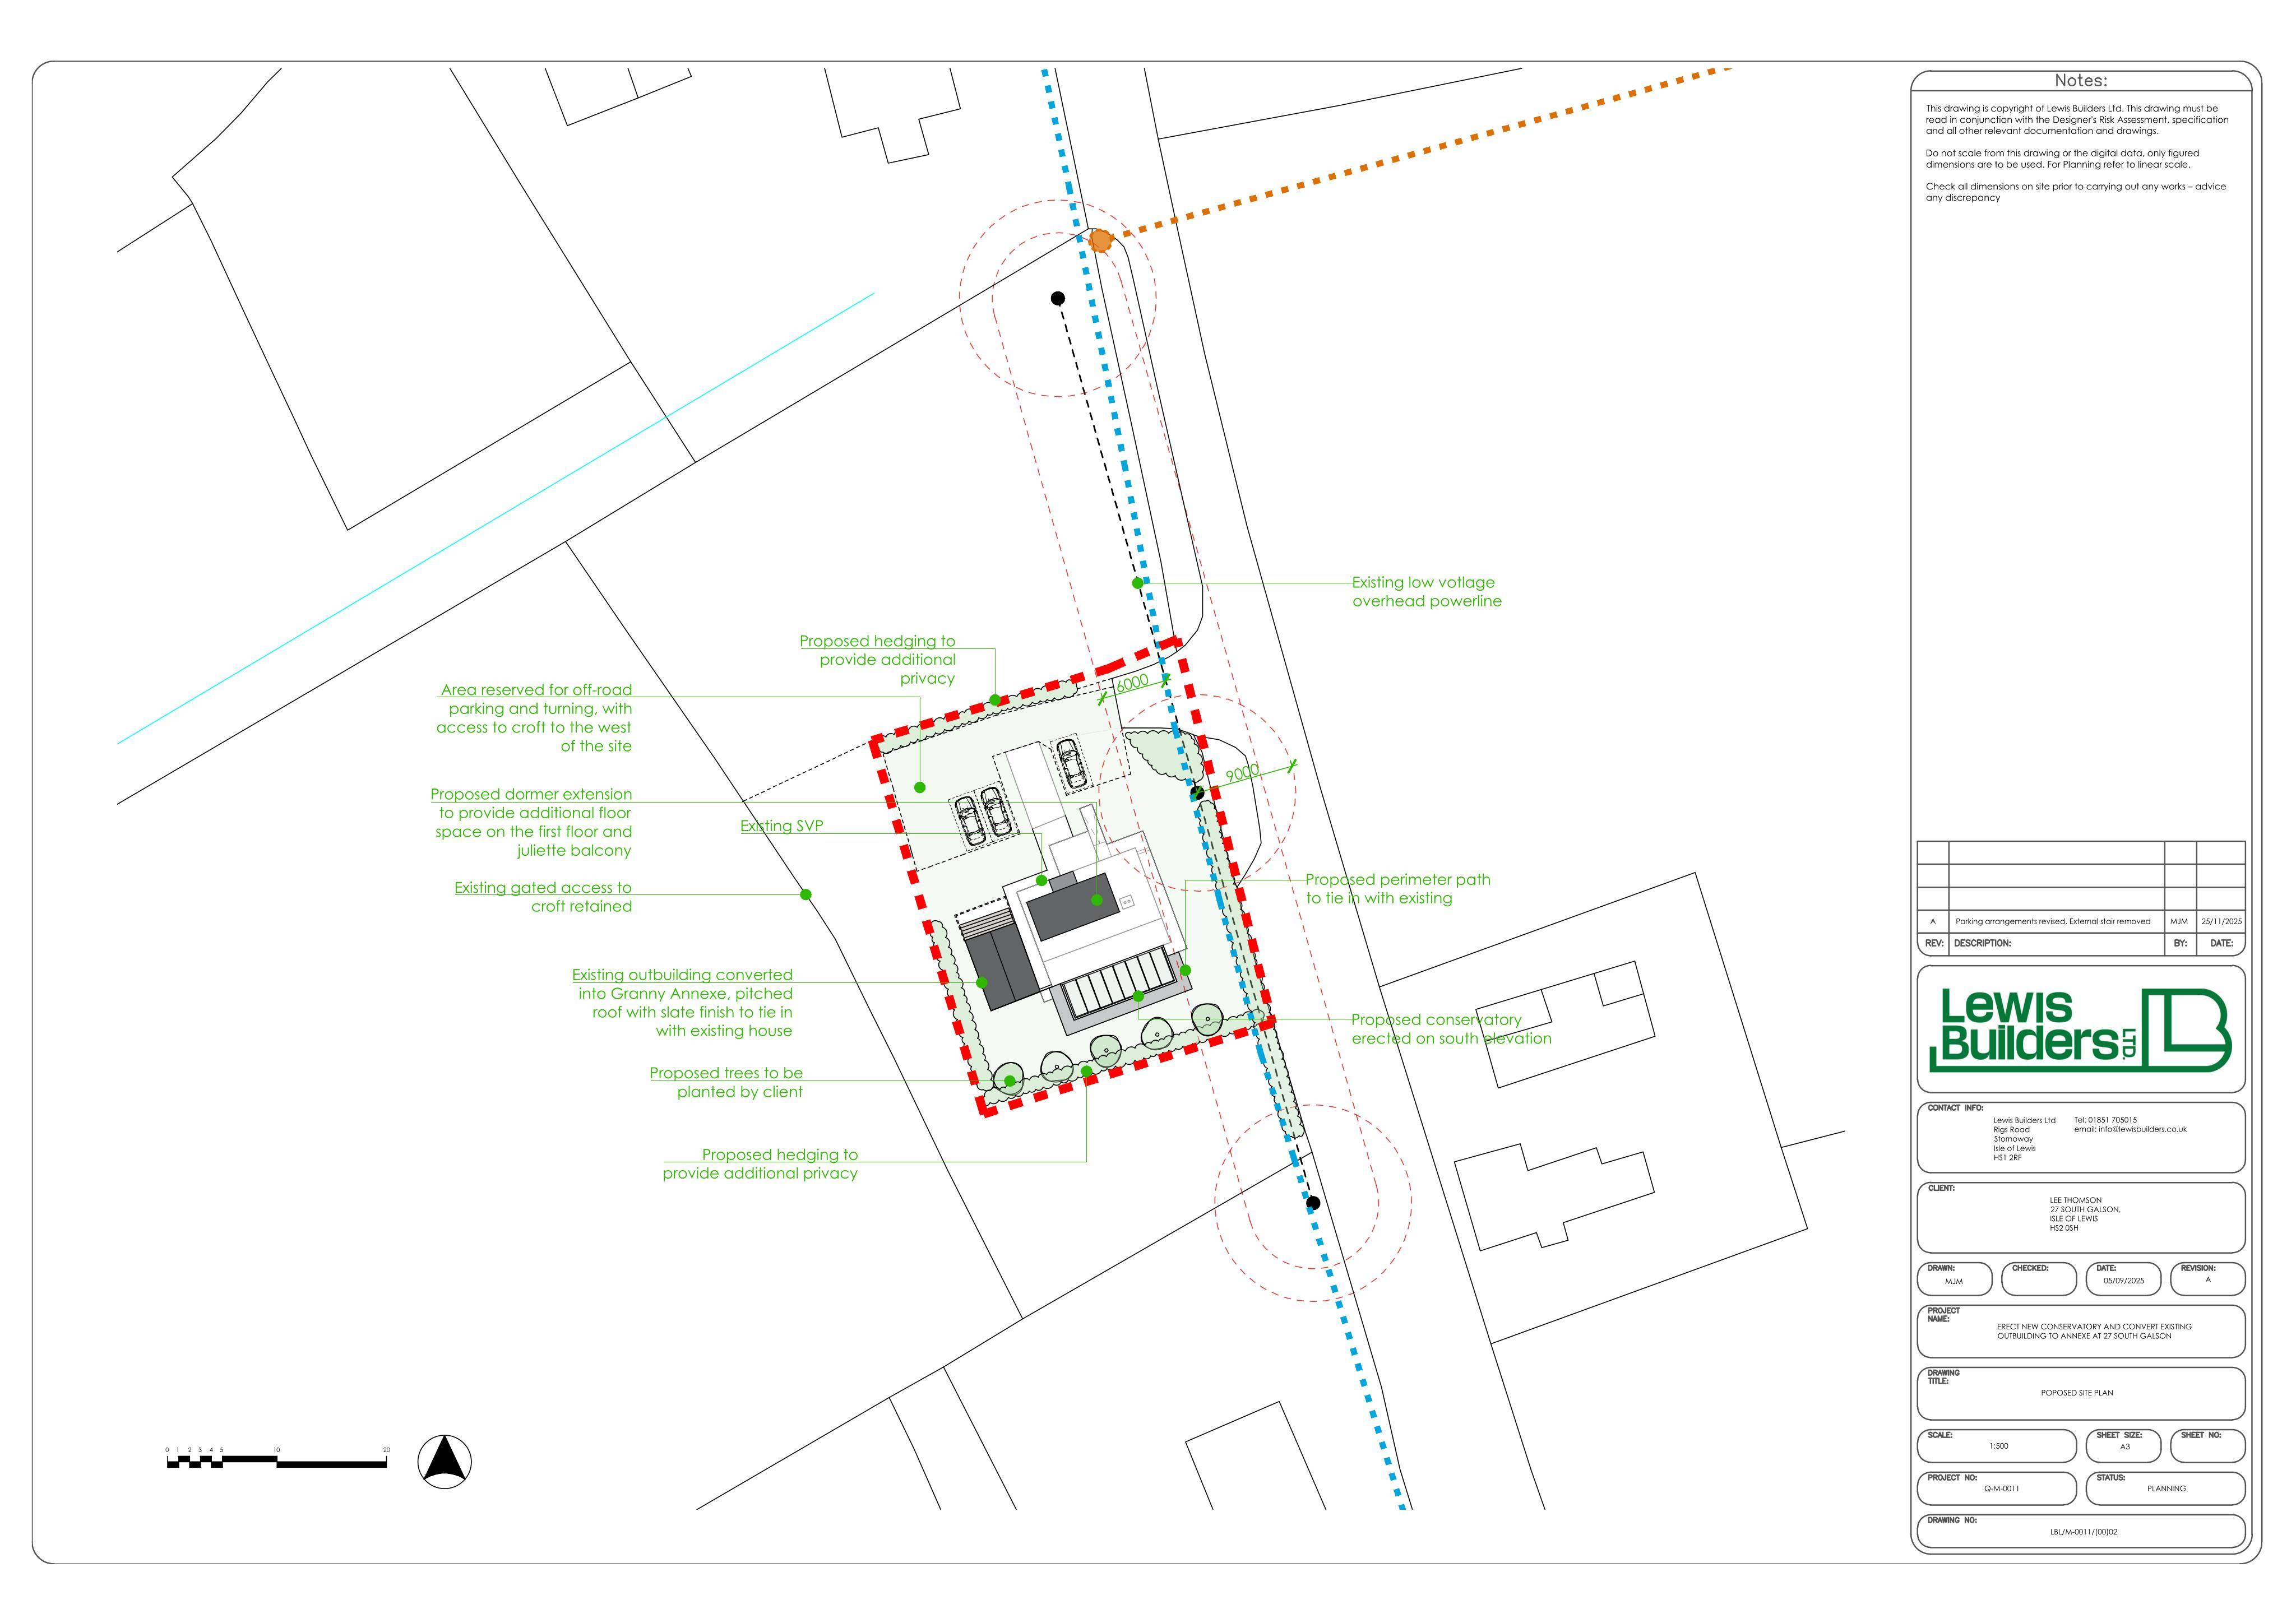The height and width of the screenshot is (1623, 2296).
Task: Click the DRAWN initials MJM
Action: point(1953,1281)
